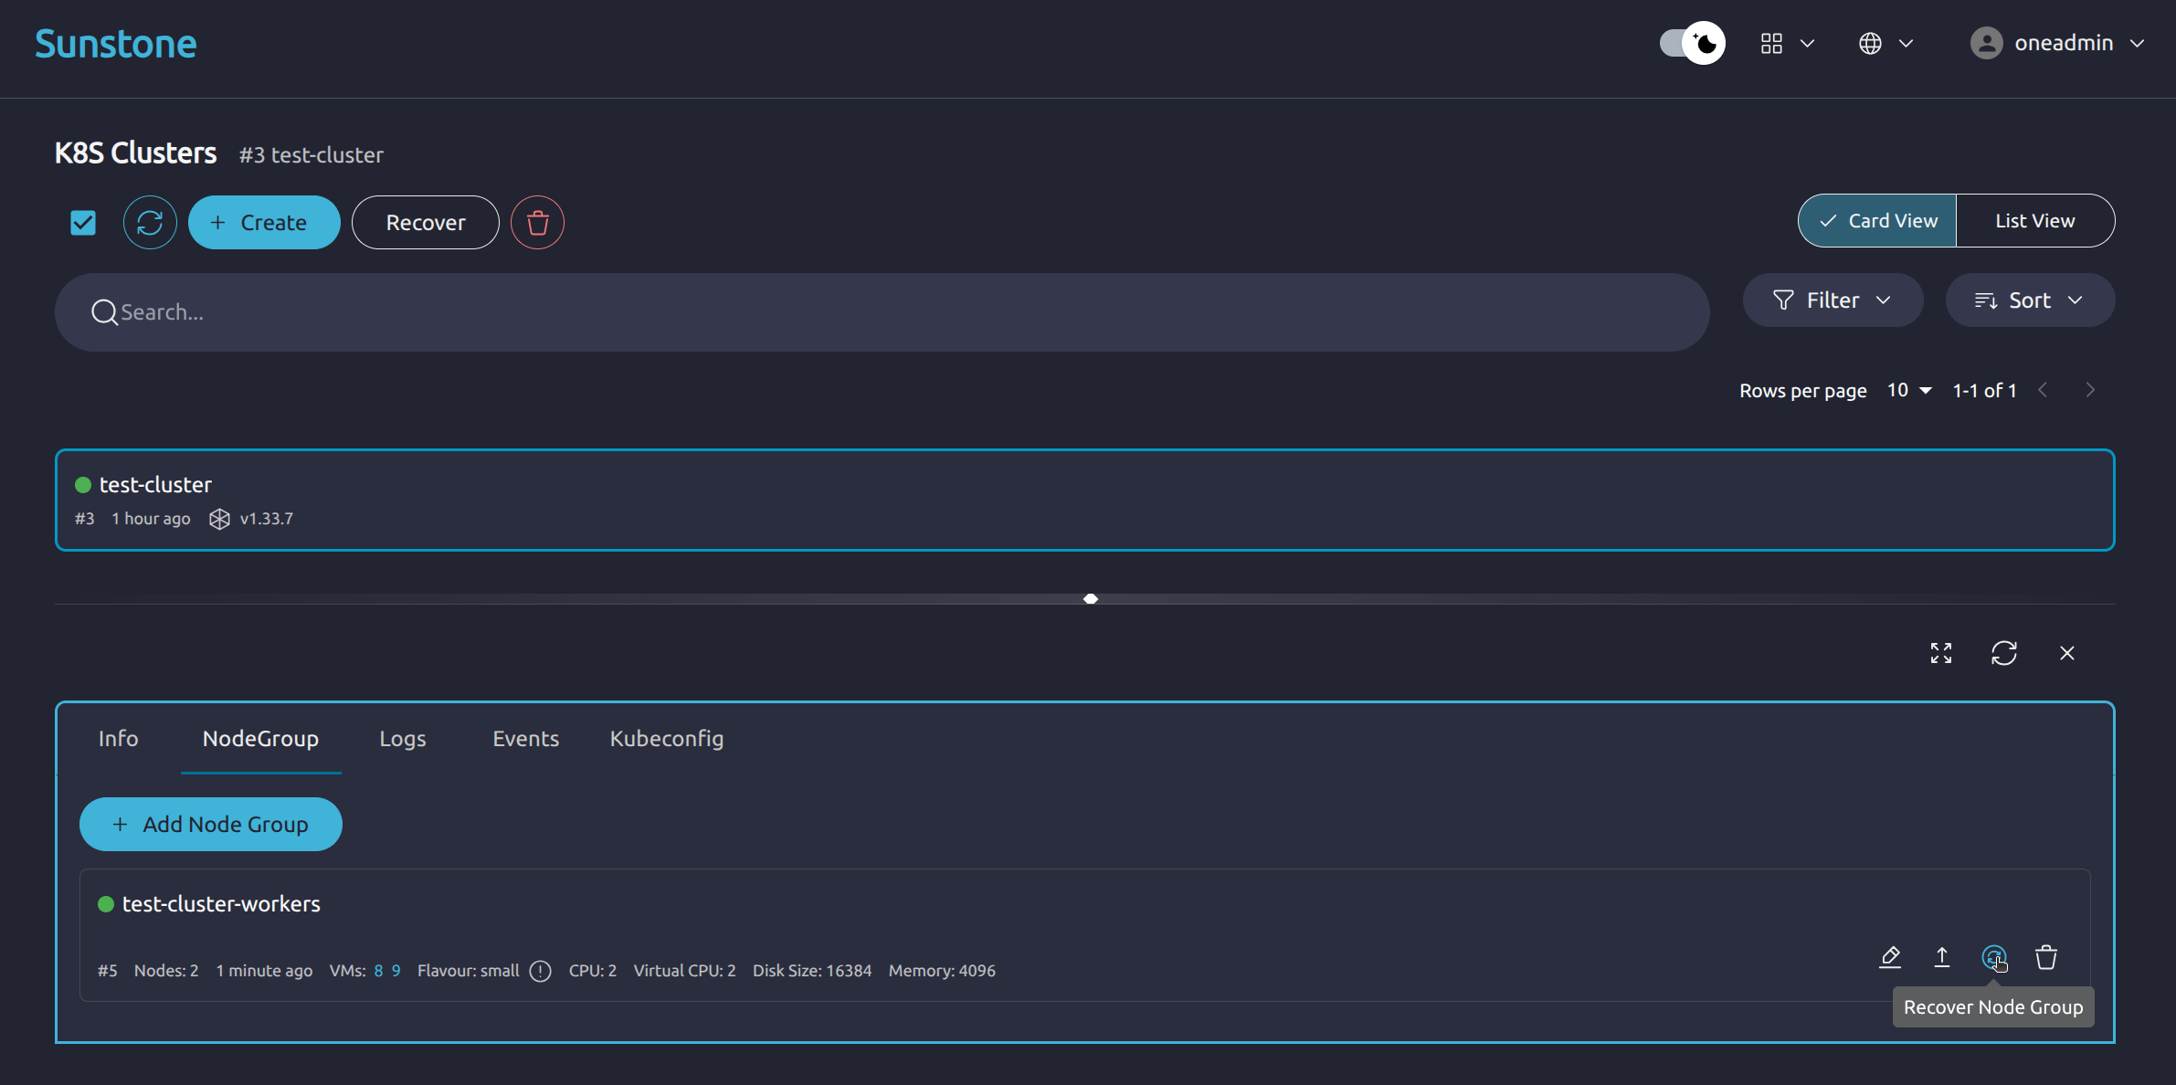This screenshot has width=2176, height=1085.
Task: Switch to Card View
Action: [x=1877, y=220]
